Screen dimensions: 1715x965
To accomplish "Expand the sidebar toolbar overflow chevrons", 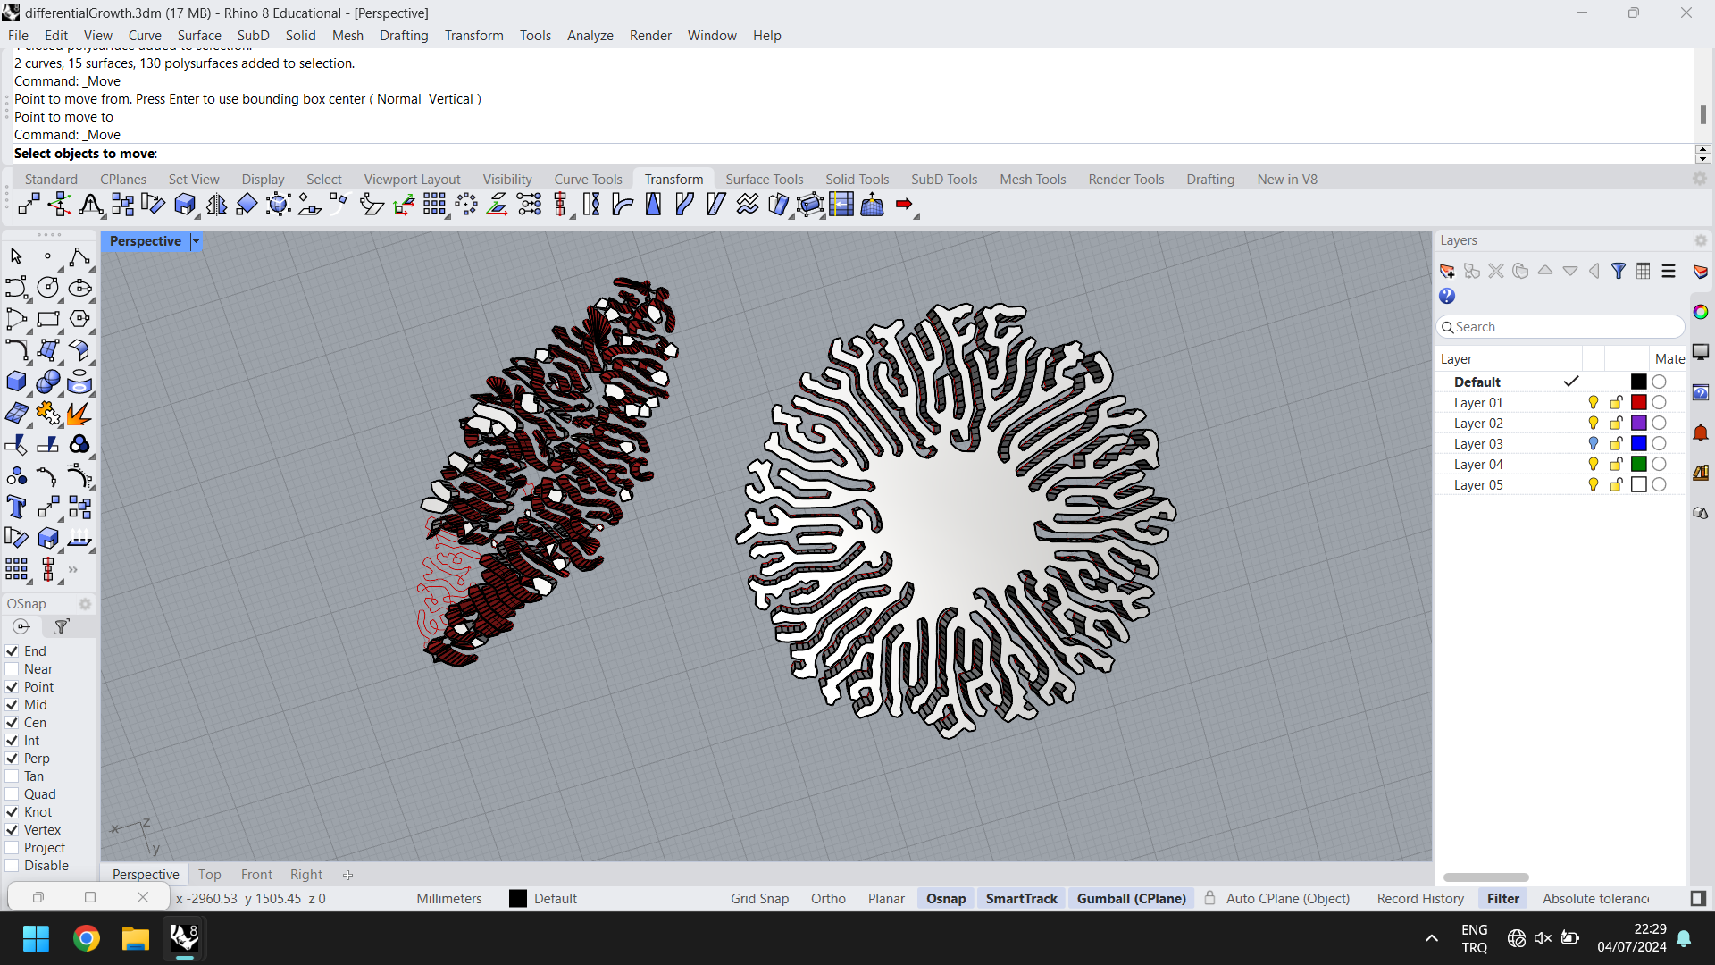I will [x=73, y=569].
